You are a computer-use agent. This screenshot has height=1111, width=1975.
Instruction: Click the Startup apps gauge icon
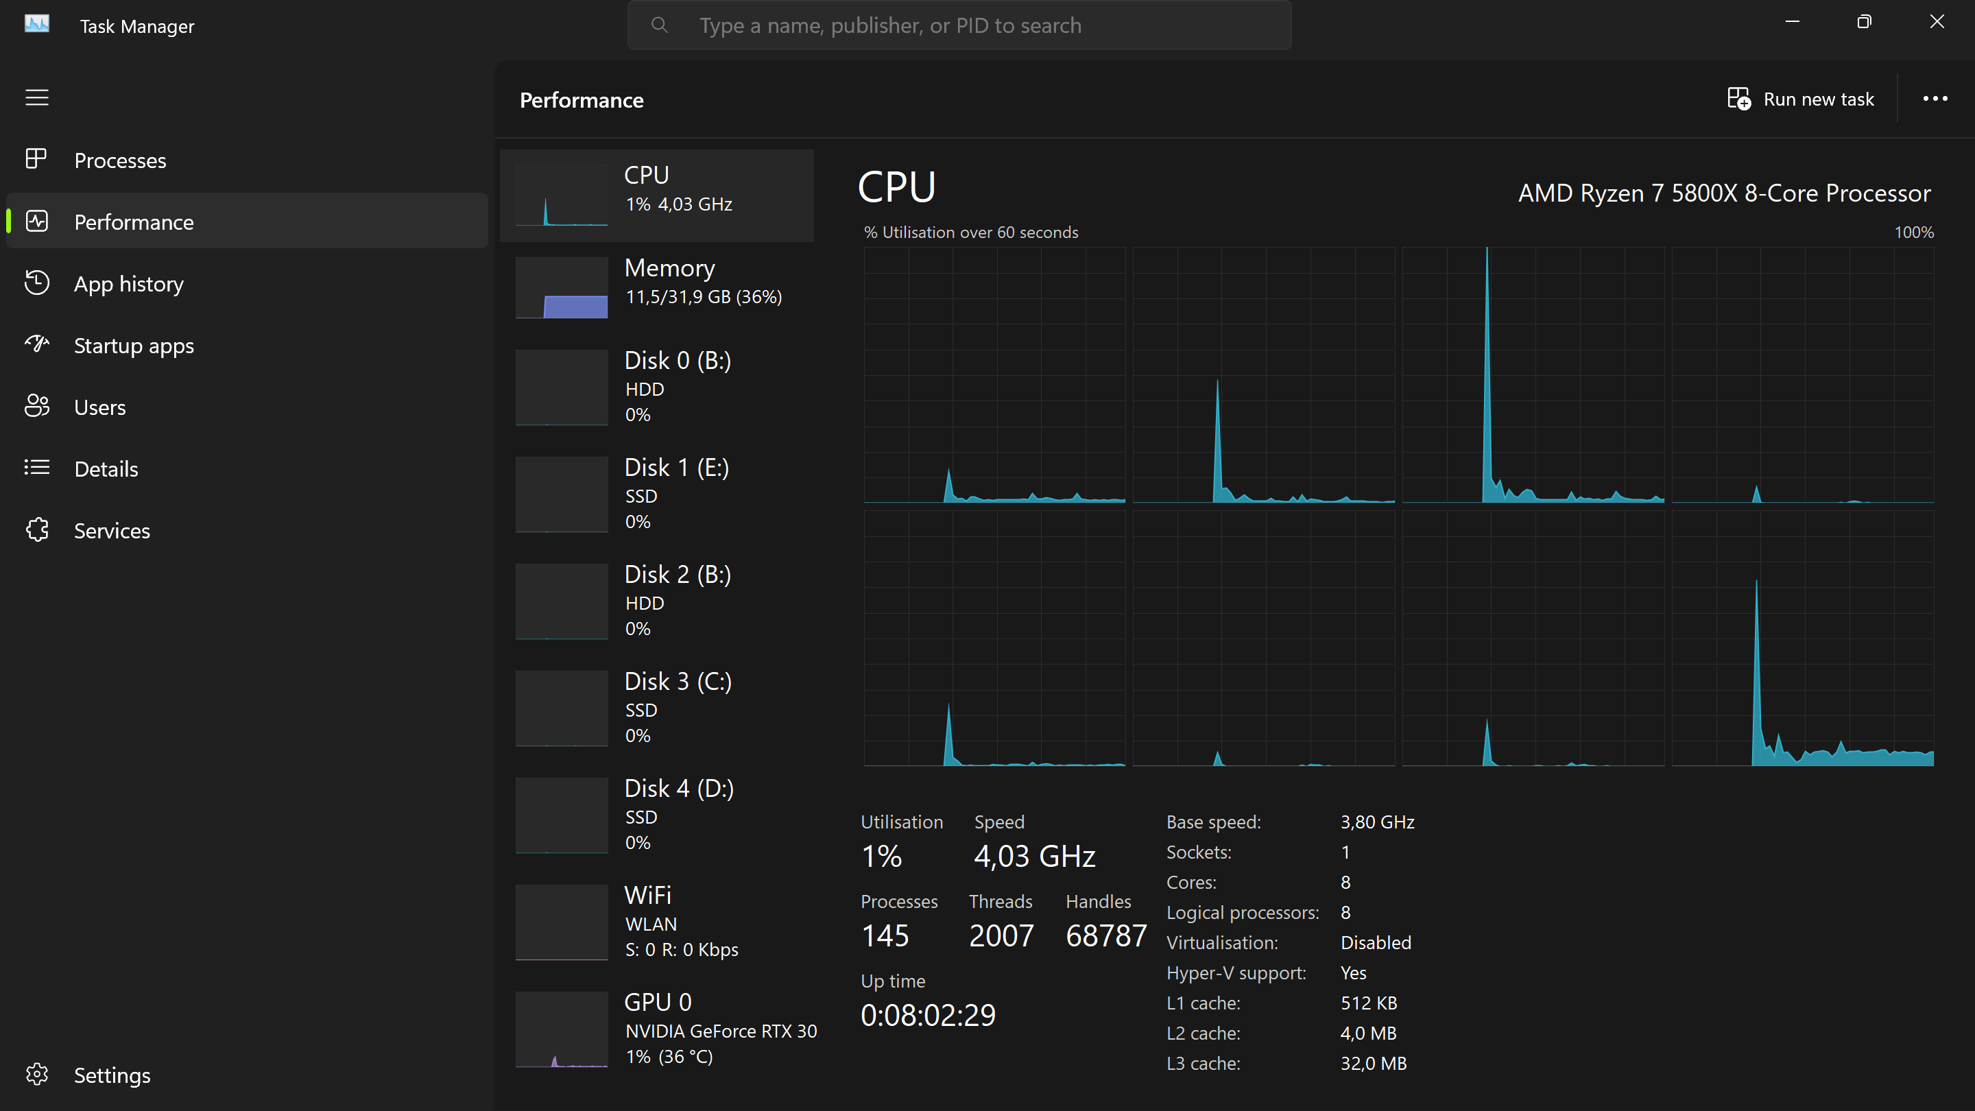(x=36, y=344)
